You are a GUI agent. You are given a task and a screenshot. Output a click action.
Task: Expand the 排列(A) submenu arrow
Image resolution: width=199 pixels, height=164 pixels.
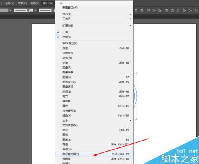130,14
